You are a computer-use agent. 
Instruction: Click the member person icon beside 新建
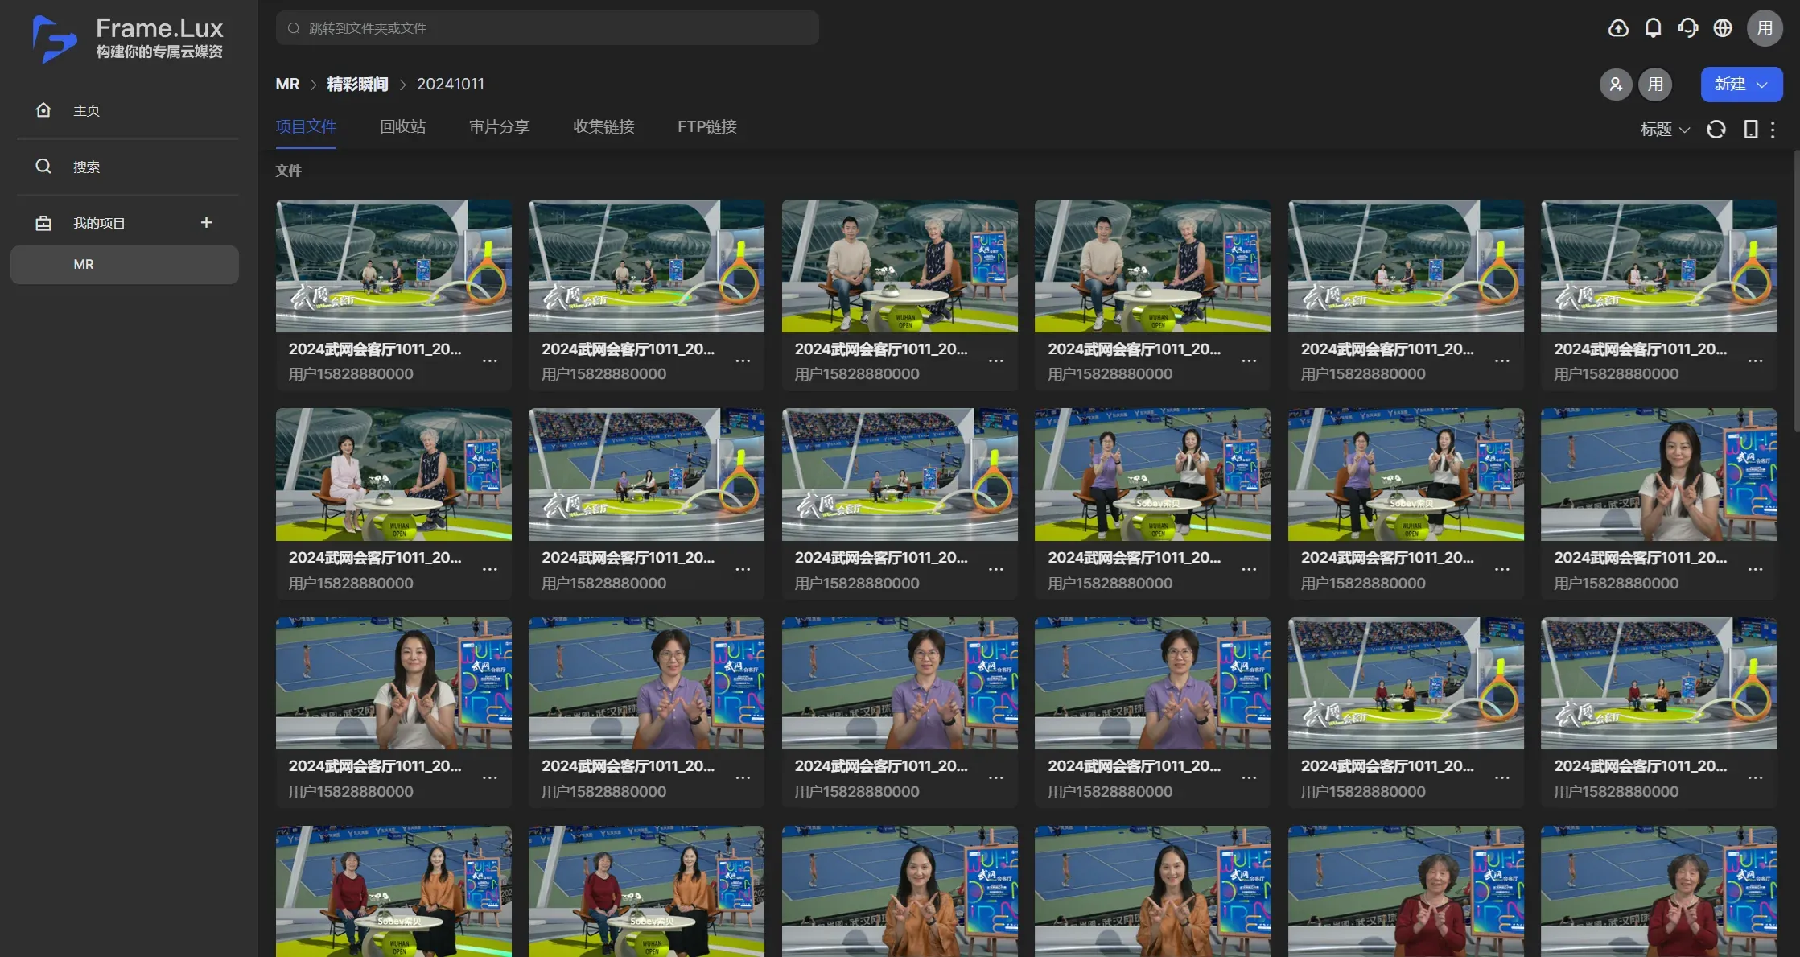click(1616, 85)
